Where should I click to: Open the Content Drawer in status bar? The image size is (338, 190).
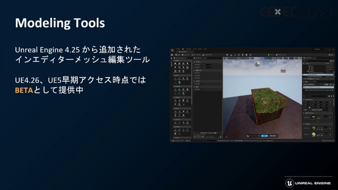pyautogui.click(x=179, y=141)
